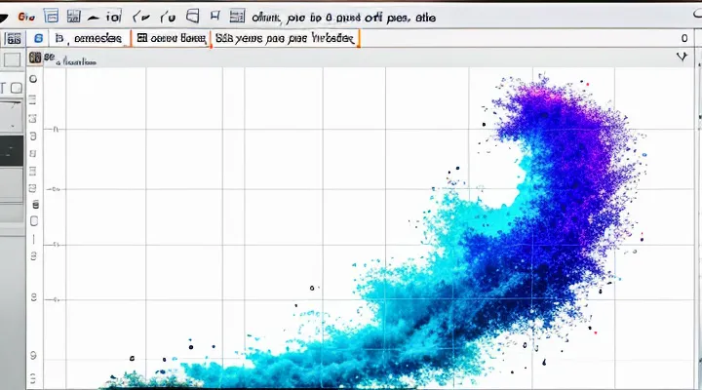Switch to the middle tab with the square icon

[x=172, y=38]
